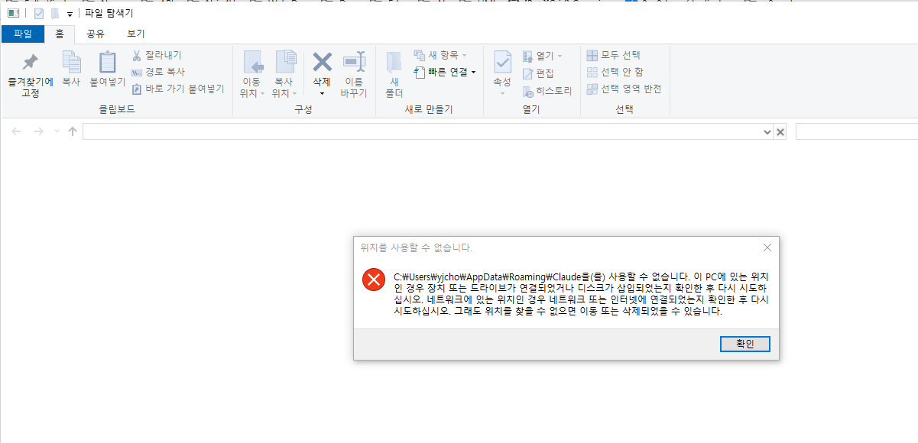The height and width of the screenshot is (443, 918).
Task: Switch to the Share (공유) tab
Action: point(96,34)
